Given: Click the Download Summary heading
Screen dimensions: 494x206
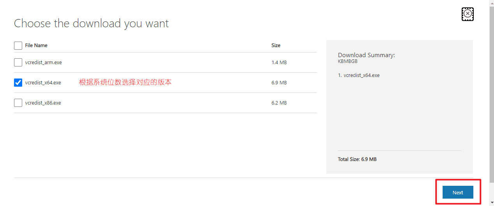Looking at the screenshot, I should [366, 55].
